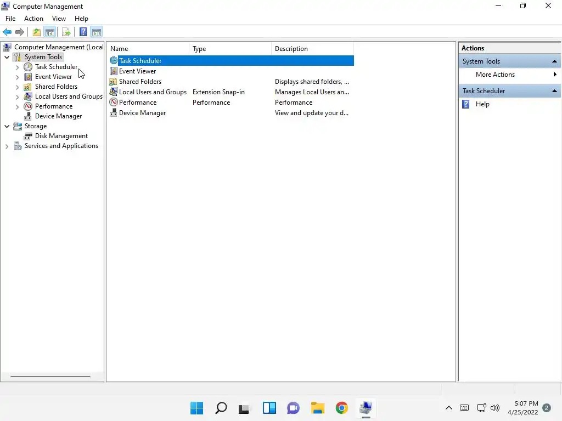Viewport: 562px width, 421px height.
Task: Open clock and date flyout
Action: [x=523, y=408]
